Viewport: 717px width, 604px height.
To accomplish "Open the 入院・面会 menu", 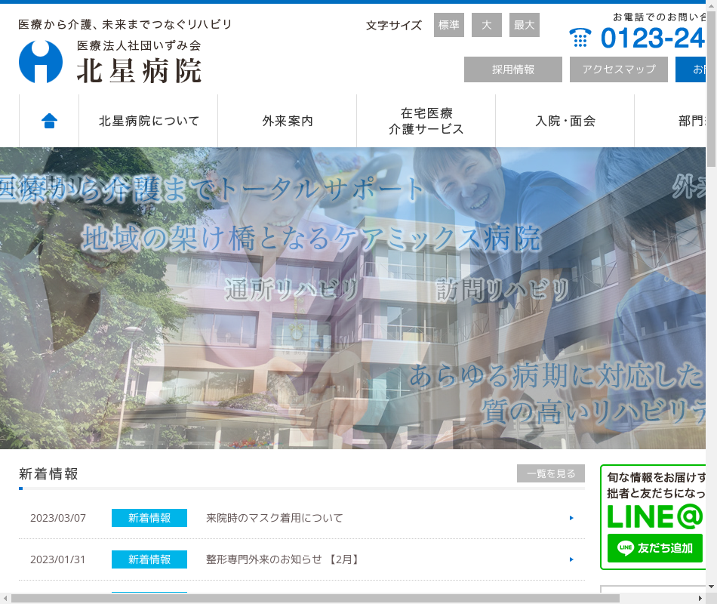I will click(565, 121).
